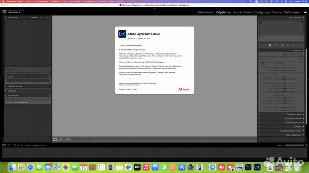Expand the smart collections tree row

click(x=9, y=102)
